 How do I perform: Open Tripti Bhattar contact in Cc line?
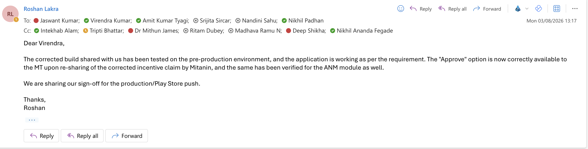point(106,31)
